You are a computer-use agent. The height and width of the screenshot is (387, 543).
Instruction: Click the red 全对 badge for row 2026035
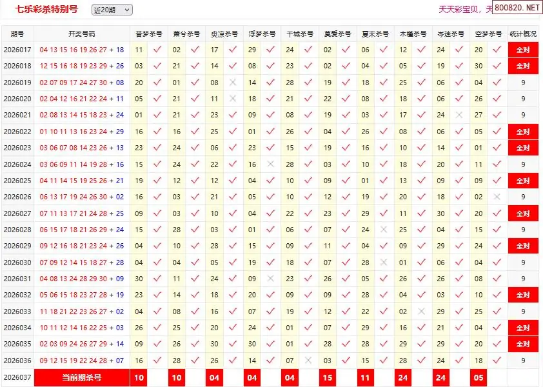522,344
